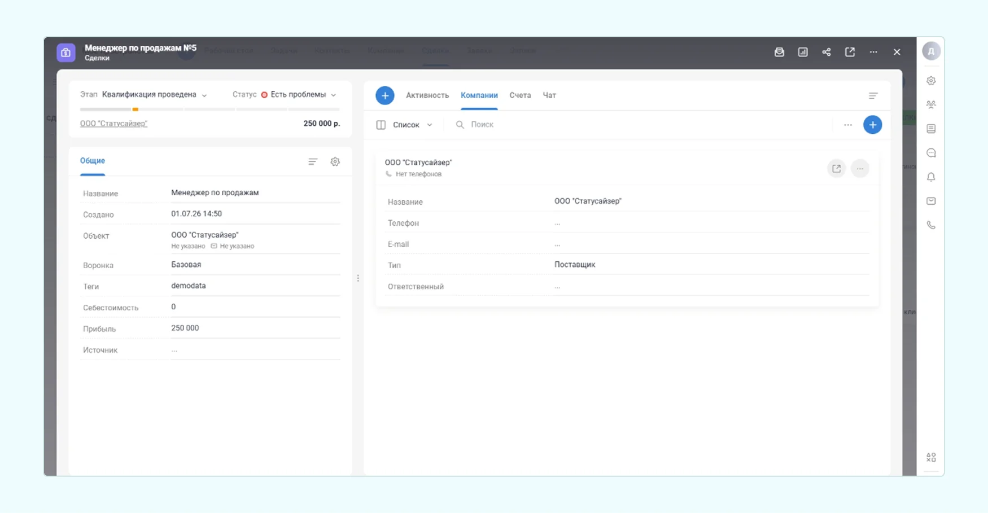This screenshot has height=513, width=988.
Task: Click Создано value '01.07.26 14:50'
Action: pyautogui.click(x=196, y=214)
